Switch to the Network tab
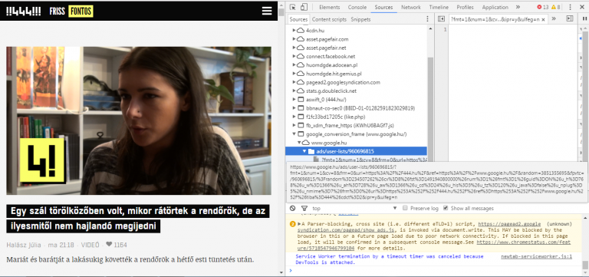The height and width of the screenshot is (277, 589). [410, 7]
